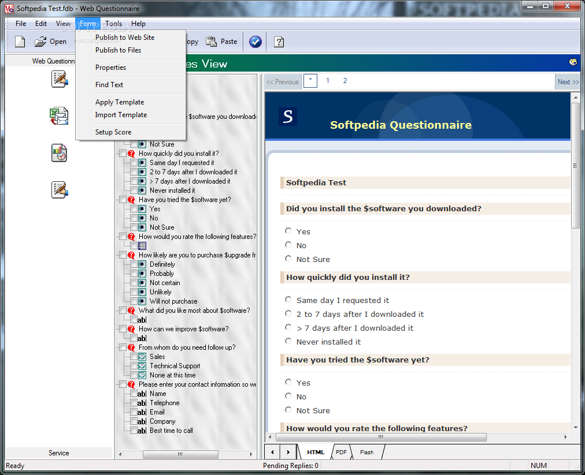Click the matrix grid icon under features question
The height and width of the screenshot is (475, 585).
tap(142, 246)
